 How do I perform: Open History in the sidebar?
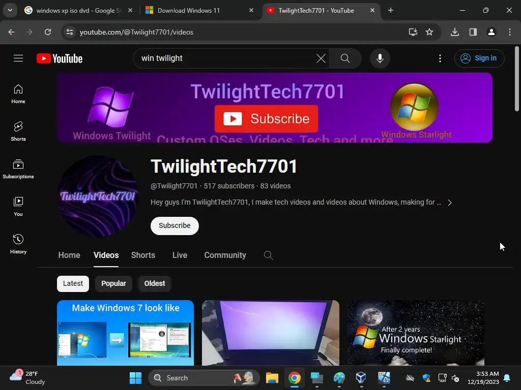[18, 244]
